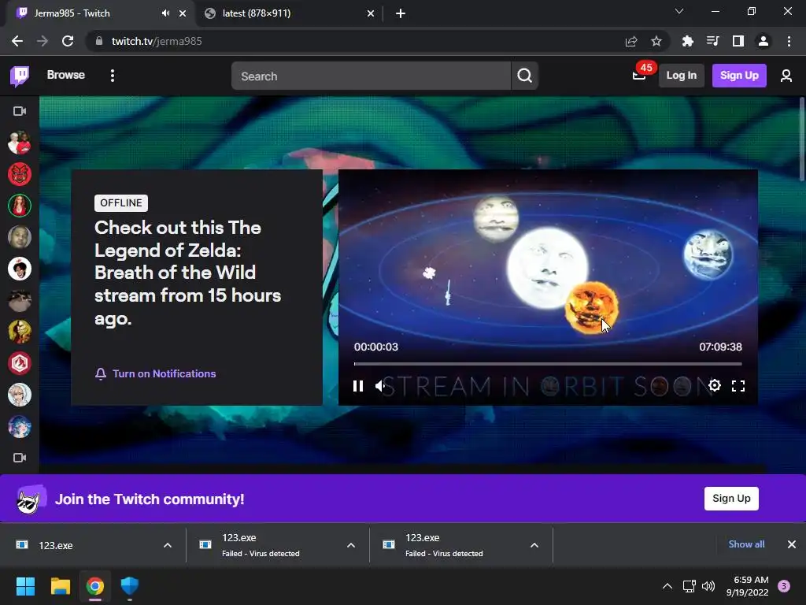The width and height of the screenshot is (806, 605).
Task: Expand options for third 123.exe download
Action: (x=534, y=545)
